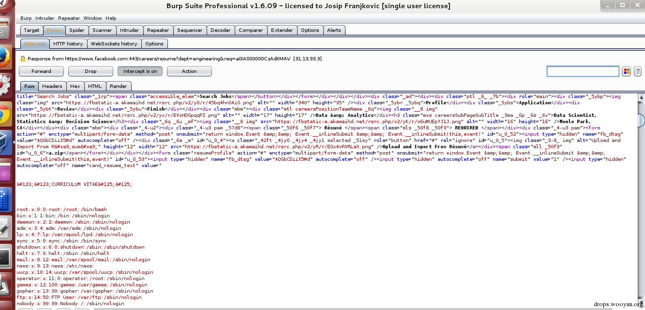Open the Proxy Options sub-tab
Viewport: 645px width, 310px height.
pyautogui.click(x=154, y=43)
